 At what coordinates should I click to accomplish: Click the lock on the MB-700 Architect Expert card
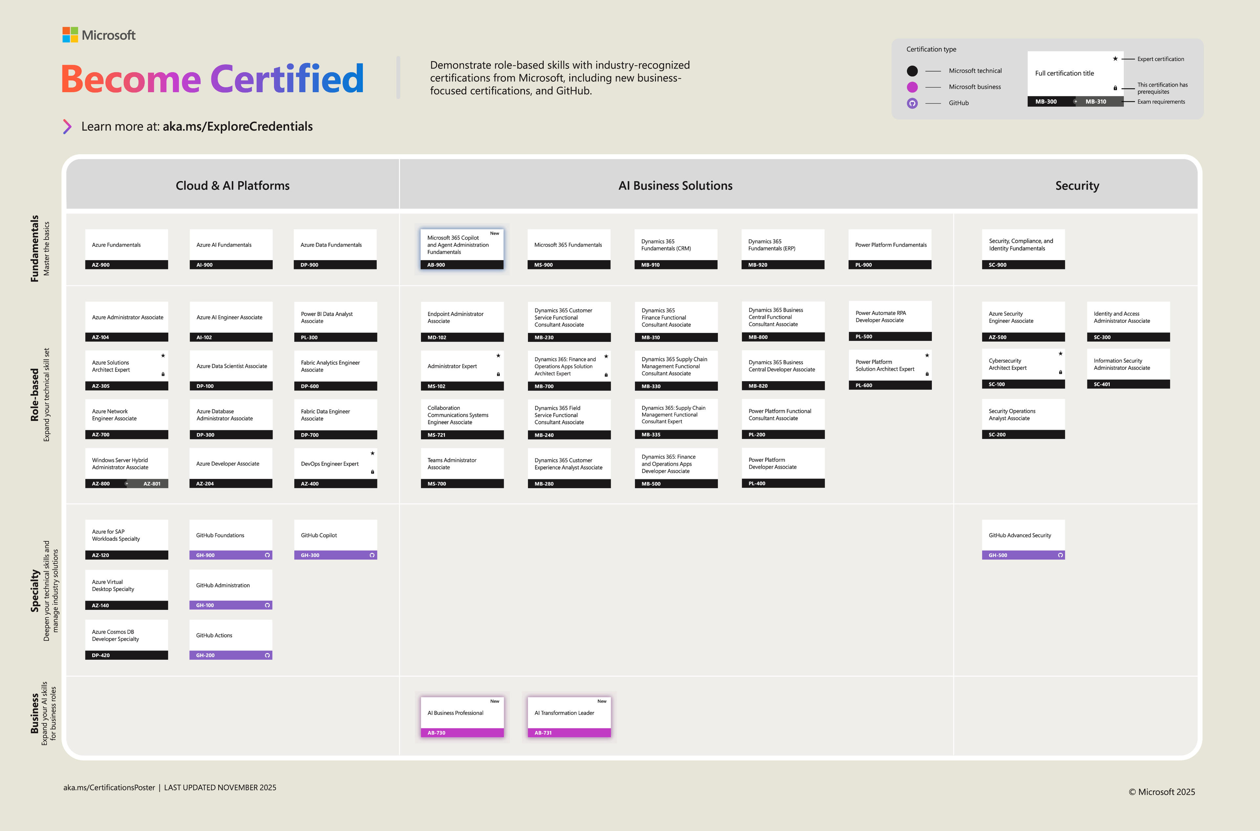606,375
